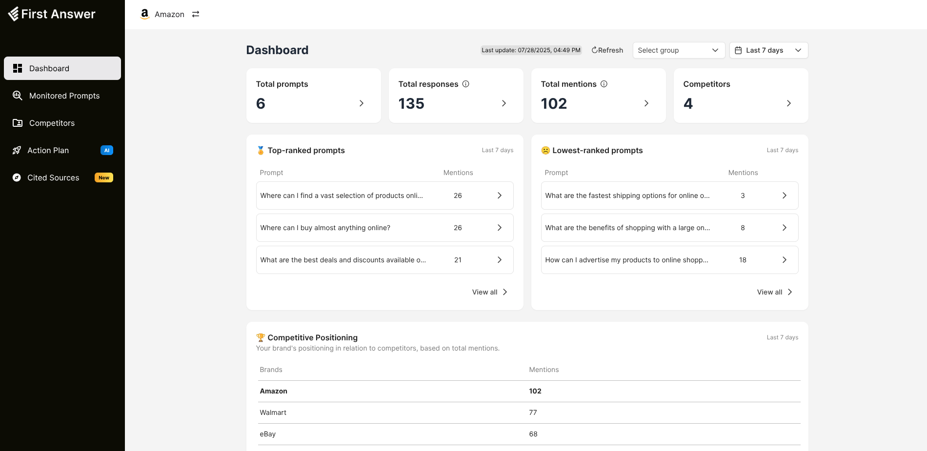Click the Total responses info icon
927x451 pixels.
point(466,84)
